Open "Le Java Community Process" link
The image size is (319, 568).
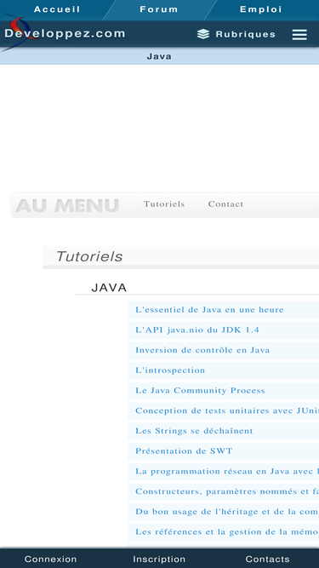pyautogui.click(x=200, y=391)
